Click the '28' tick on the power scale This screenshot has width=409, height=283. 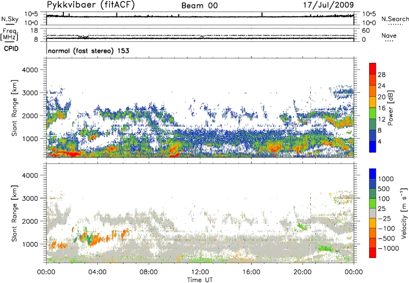(381, 75)
